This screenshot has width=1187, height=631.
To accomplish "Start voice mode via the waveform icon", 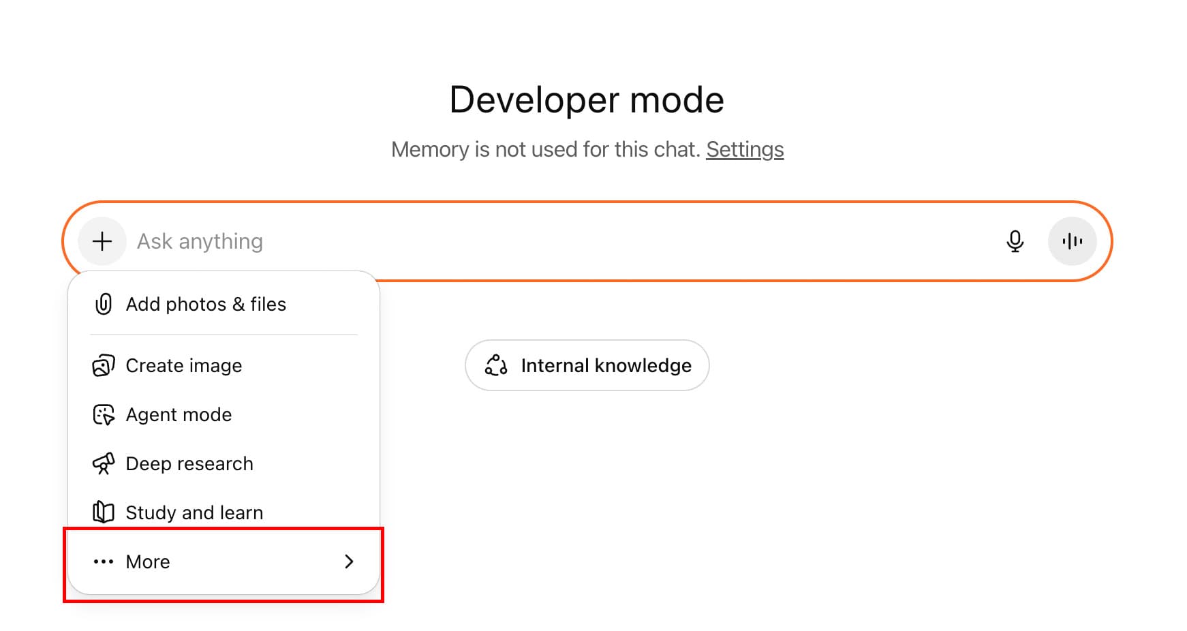I will click(1072, 241).
